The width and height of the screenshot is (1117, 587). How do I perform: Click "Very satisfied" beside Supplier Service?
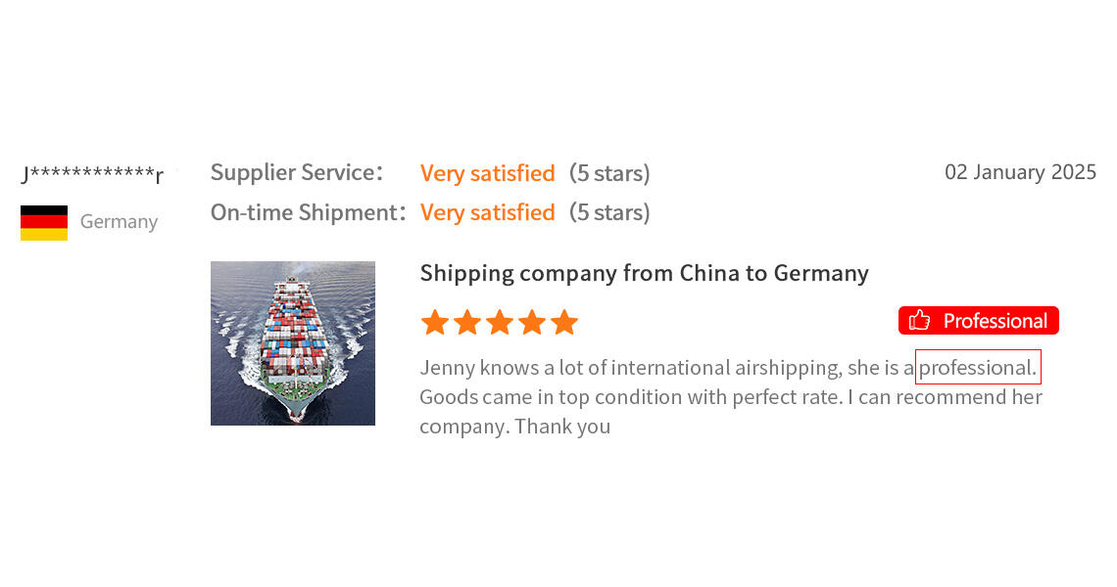click(x=487, y=173)
